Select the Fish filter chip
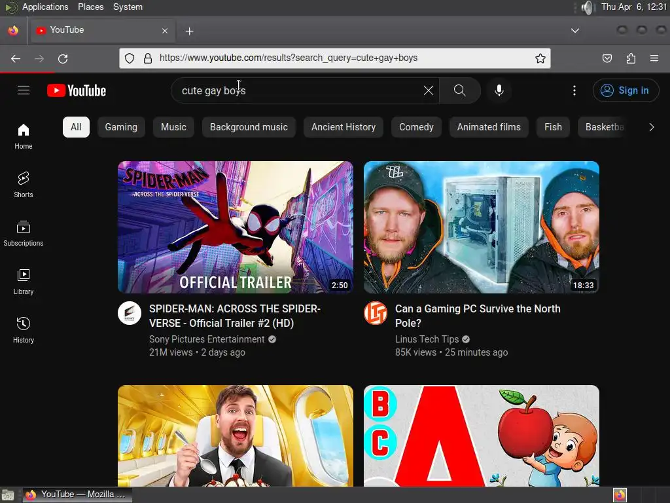670x503 pixels. point(553,127)
